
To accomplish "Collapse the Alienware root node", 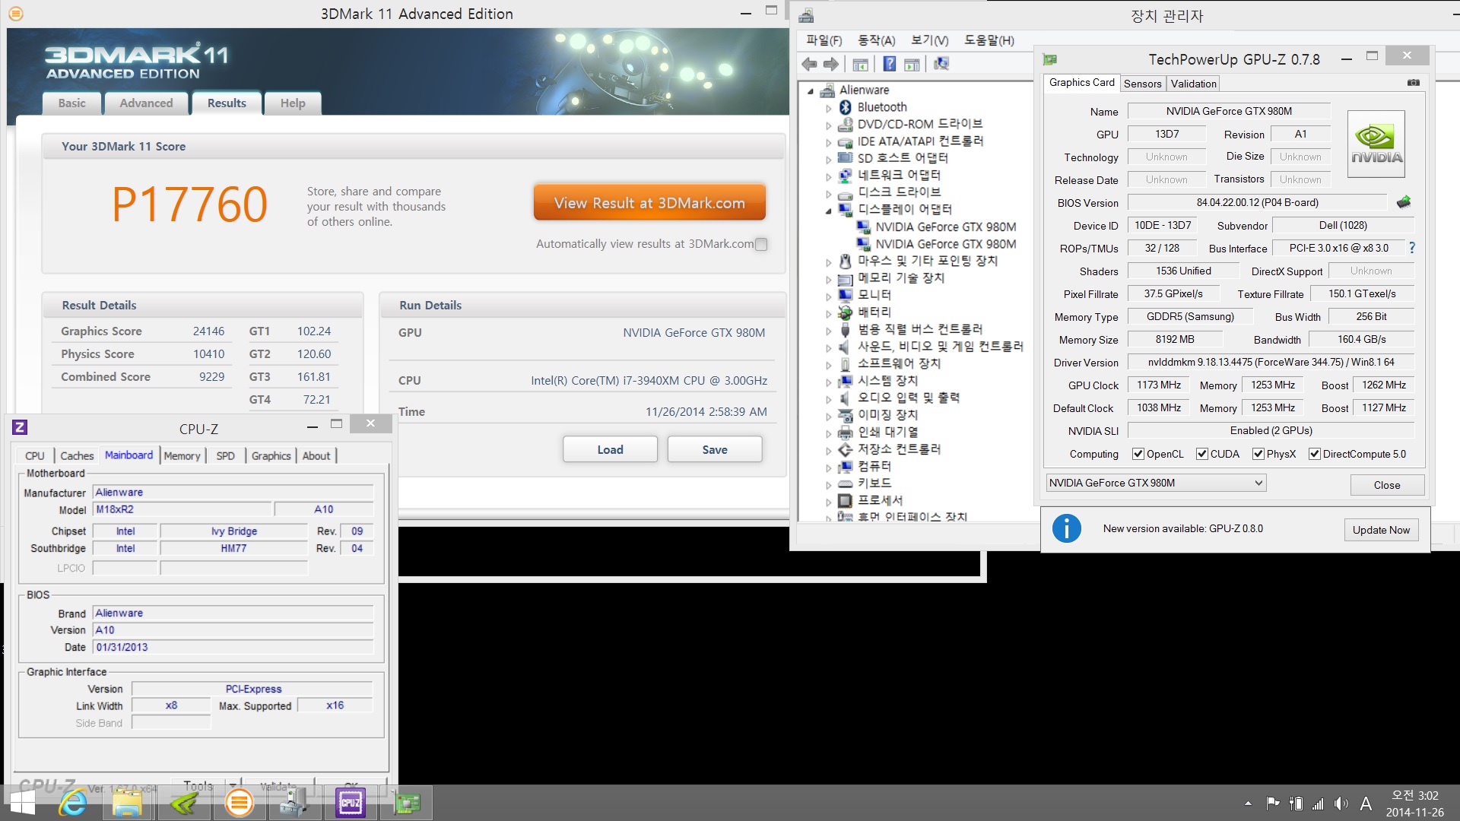I will point(811,90).
